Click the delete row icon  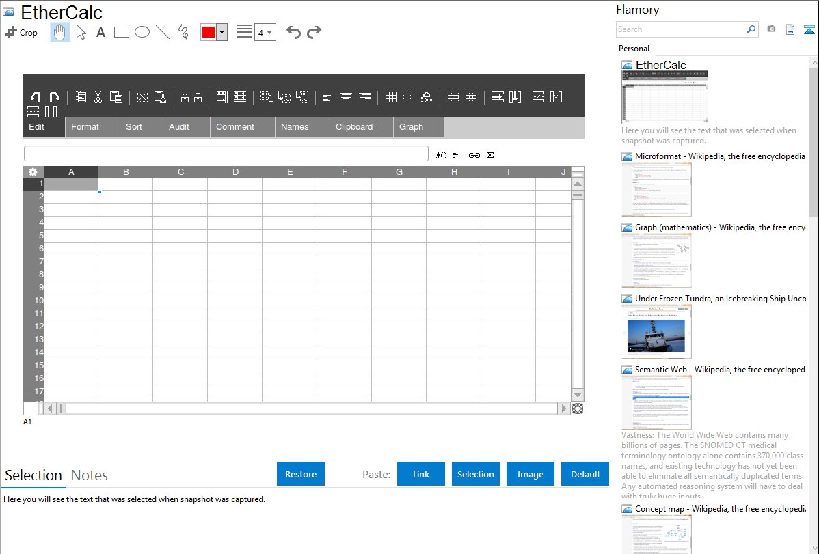pos(538,96)
